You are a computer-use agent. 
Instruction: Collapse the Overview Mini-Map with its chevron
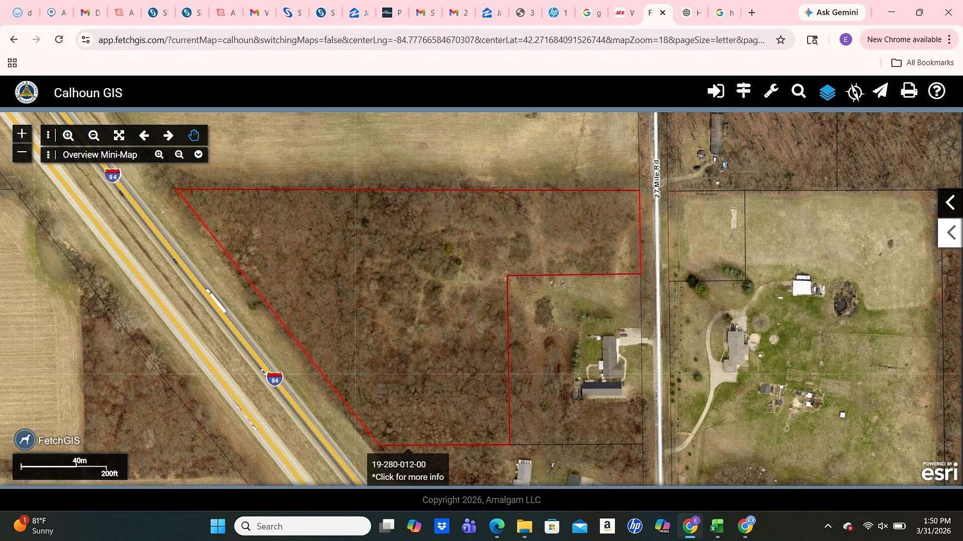coord(198,155)
